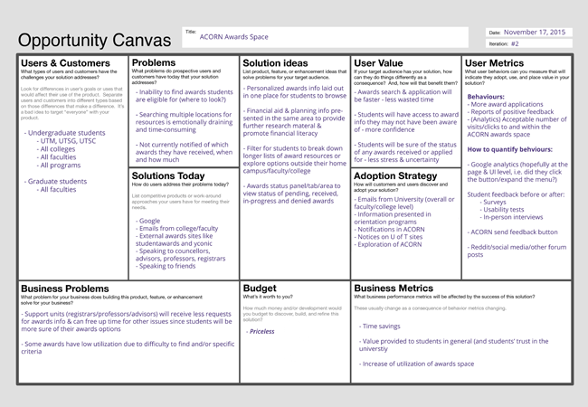The height and width of the screenshot is (407, 588).
Task: Click '- All programs' line
Action: pos(59,166)
